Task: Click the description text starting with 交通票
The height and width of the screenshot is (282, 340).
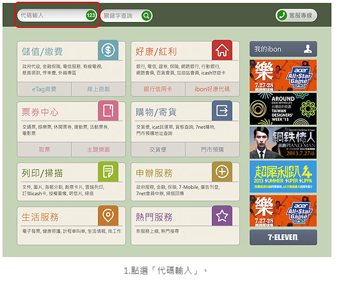Action: 65,130
